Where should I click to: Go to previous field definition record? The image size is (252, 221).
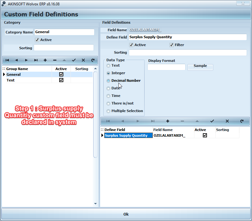(x=123, y=121)
